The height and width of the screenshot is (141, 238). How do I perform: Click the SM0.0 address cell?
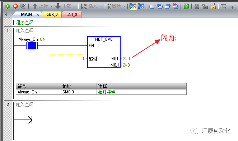pyautogui.click(x=79, y=92)
